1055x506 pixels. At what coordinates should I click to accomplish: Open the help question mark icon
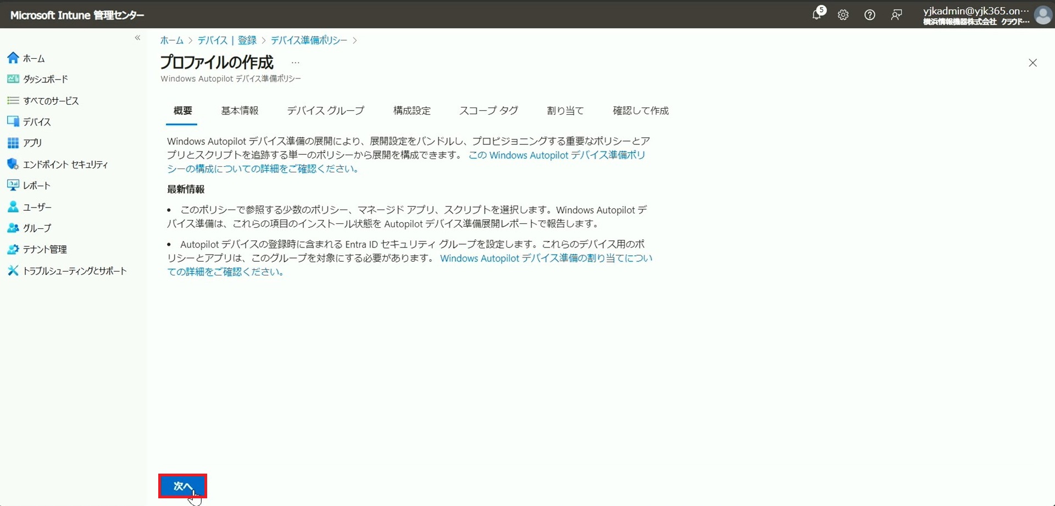pyautogui.click(x=869, y=15)
